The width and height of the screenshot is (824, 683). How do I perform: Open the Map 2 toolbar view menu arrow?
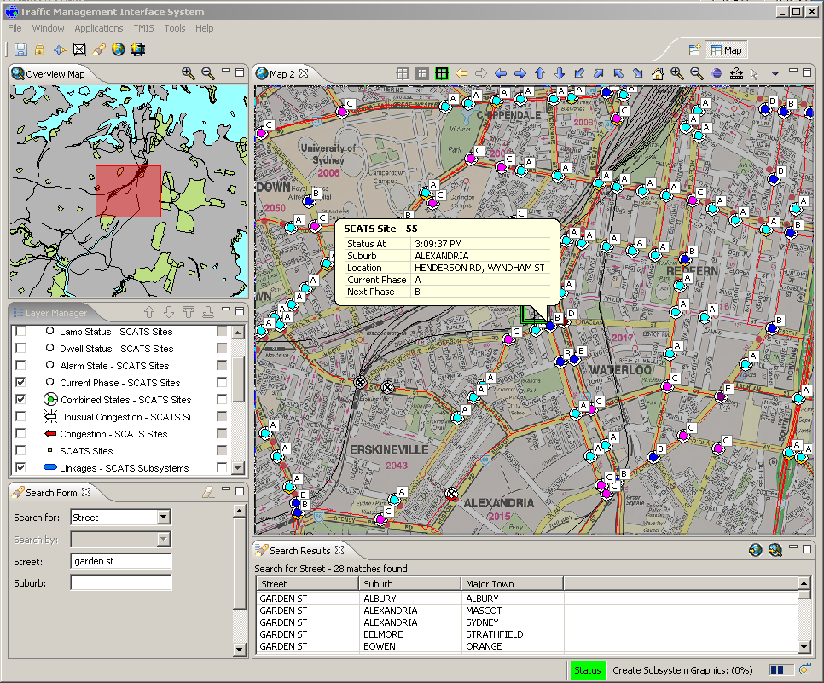point(775,74)
